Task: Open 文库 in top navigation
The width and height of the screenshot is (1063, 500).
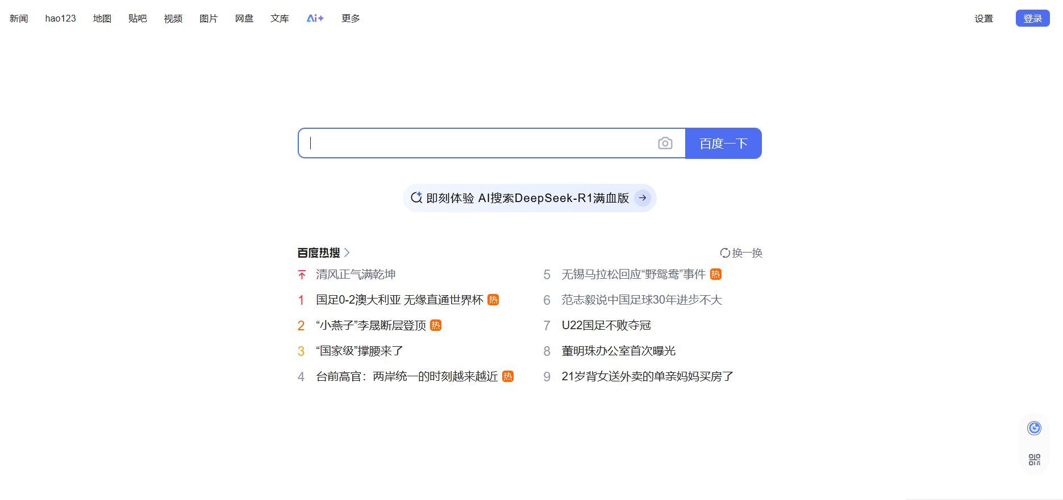Action: tap(280, 18)
